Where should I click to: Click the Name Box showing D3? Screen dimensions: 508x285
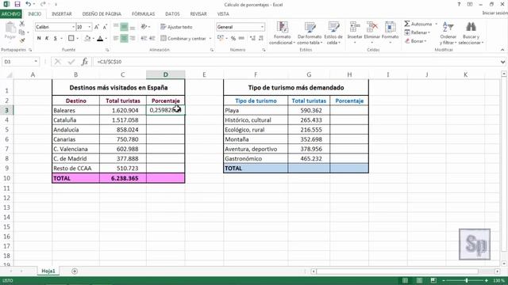pos(20,62)
